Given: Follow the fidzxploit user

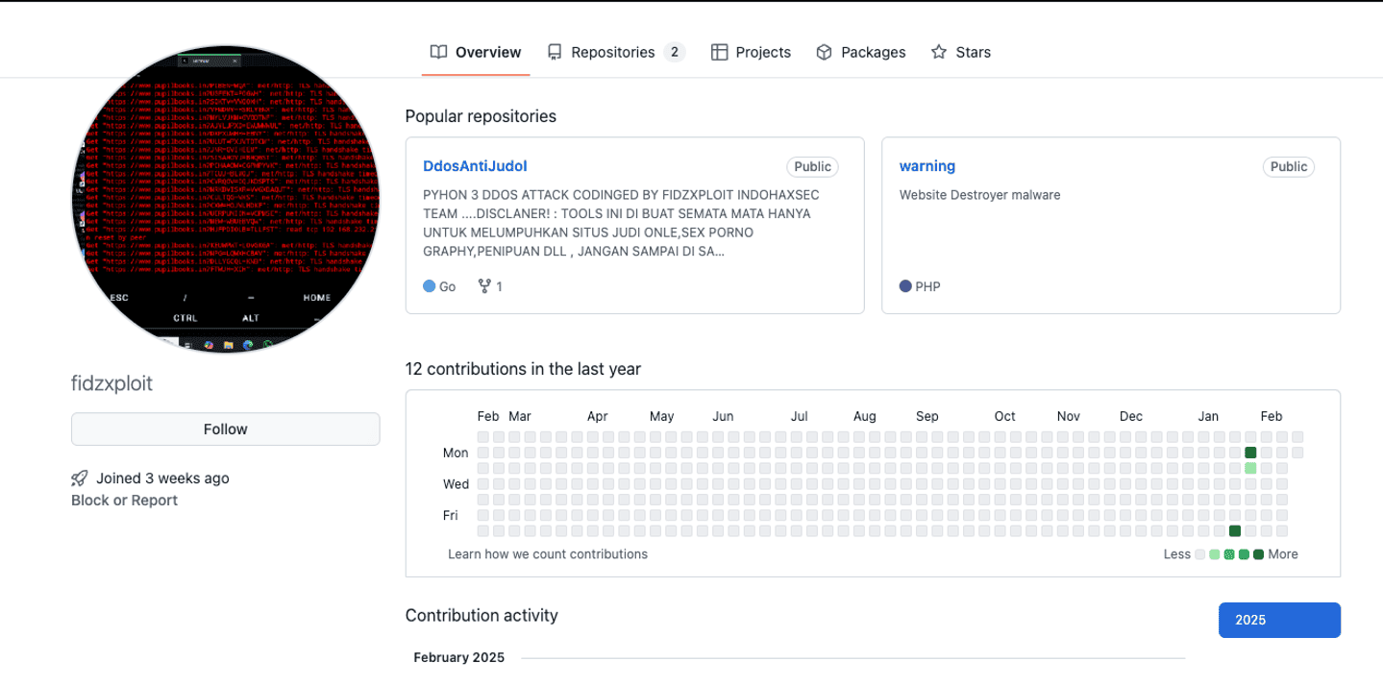Looking at the screenshot, I should pyautogui.click(x=226, y=429).
